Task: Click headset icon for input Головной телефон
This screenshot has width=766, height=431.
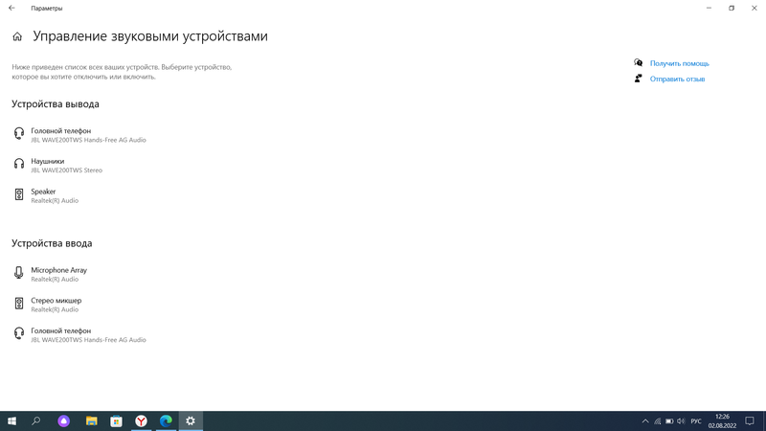Action: pyautogui.click(x=19, y=333)
